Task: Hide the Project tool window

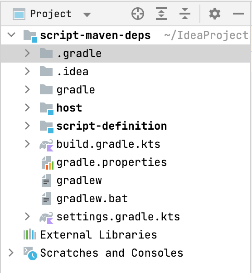Action: pyautogui.click(x=238, y=14)
